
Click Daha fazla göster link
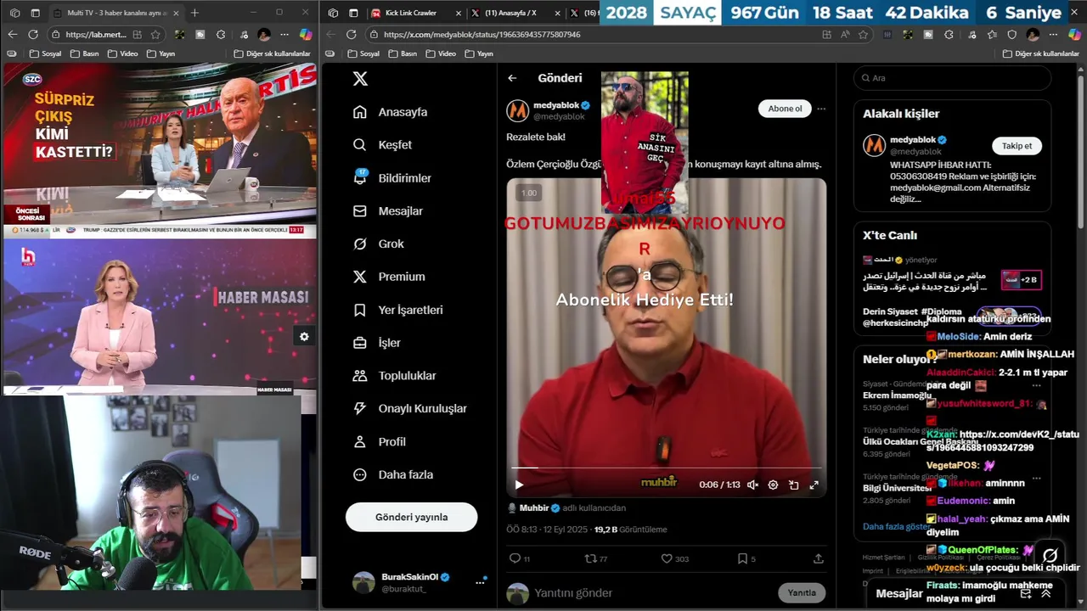(896, 526)
